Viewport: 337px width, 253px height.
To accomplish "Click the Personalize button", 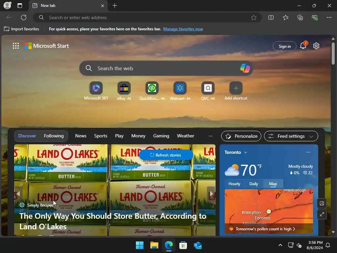I will pyautogui.click(x=241, y=136).
